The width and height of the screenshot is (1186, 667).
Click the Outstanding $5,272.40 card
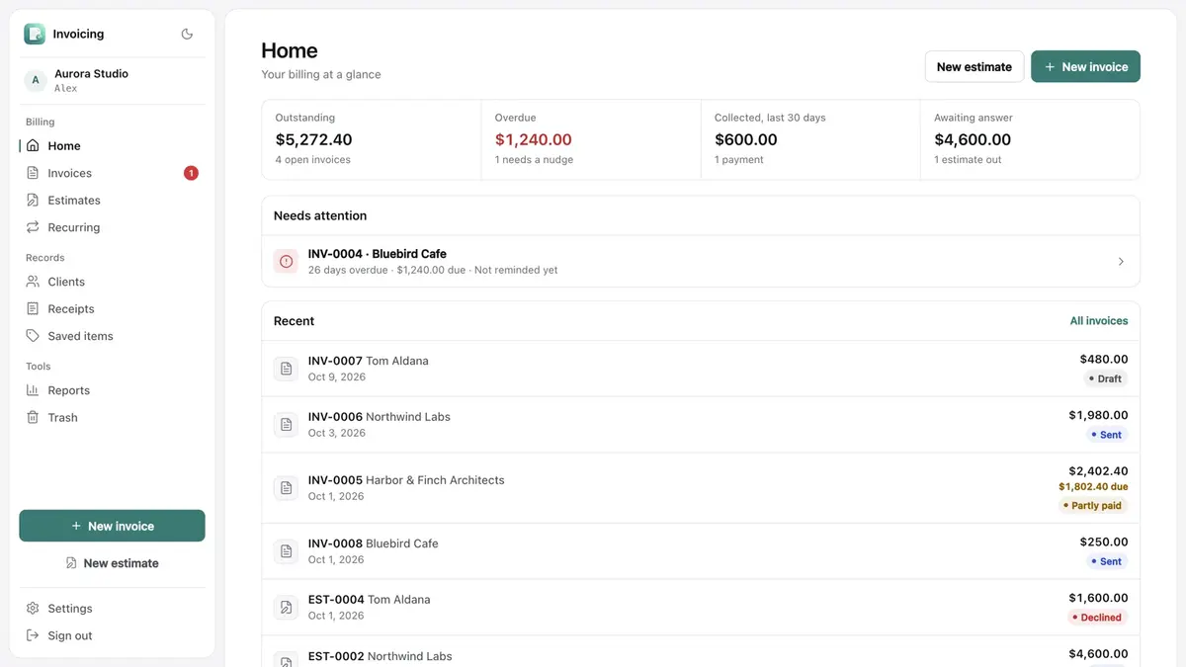[x=372, y=139]
